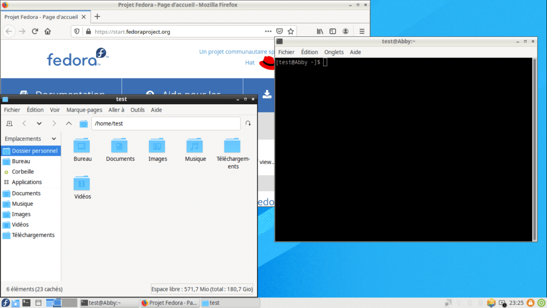Select the Musique folder icon

point(194,145)
